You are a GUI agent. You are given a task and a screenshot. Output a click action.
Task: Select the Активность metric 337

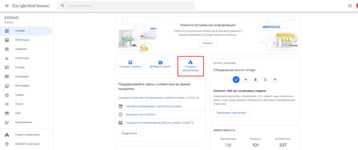click(282, 142)
